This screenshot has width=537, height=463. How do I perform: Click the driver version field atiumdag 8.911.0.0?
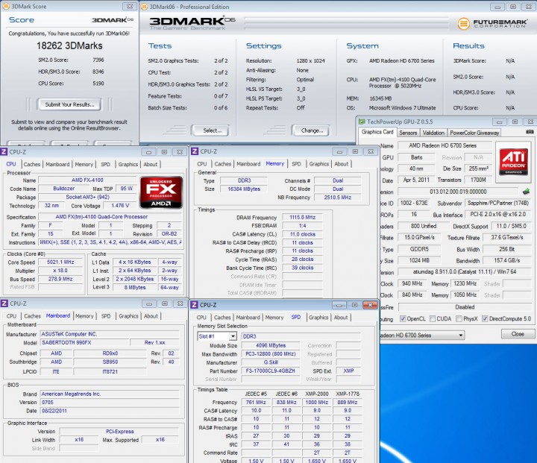[x=465, y=271]
